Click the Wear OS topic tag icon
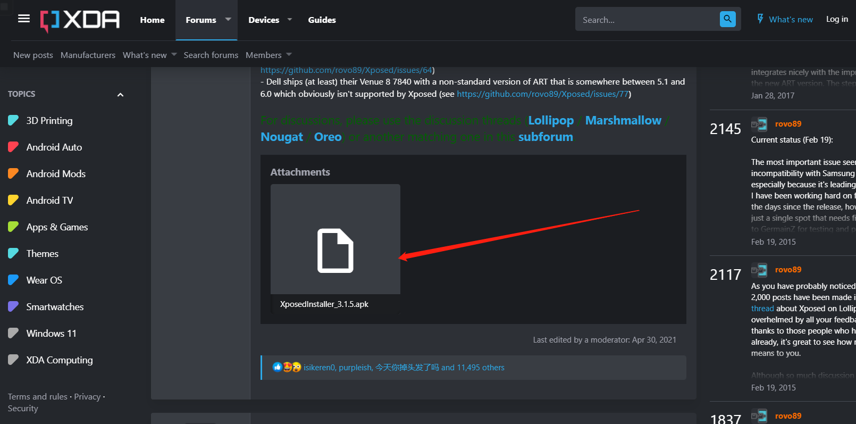The image size is (856, 424). pos(13,280)
